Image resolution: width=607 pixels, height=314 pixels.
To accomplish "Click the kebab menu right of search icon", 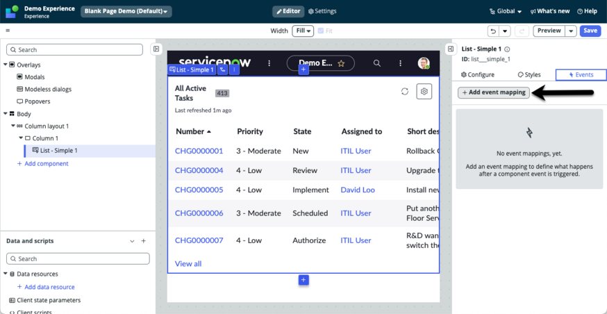I will click(400, 63).
